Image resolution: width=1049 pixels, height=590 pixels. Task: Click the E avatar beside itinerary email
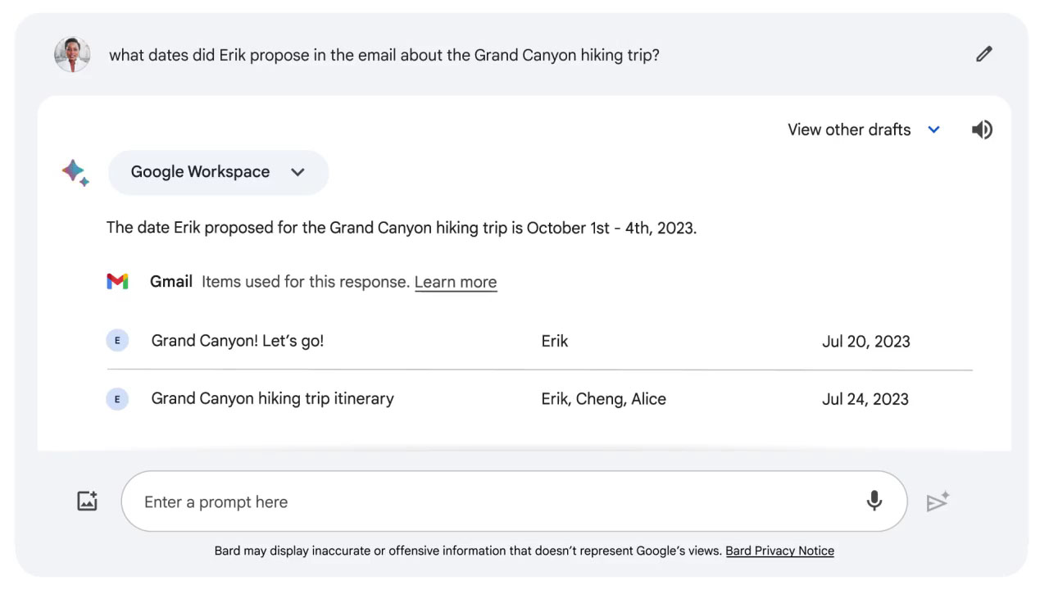(x=117, y=399)
